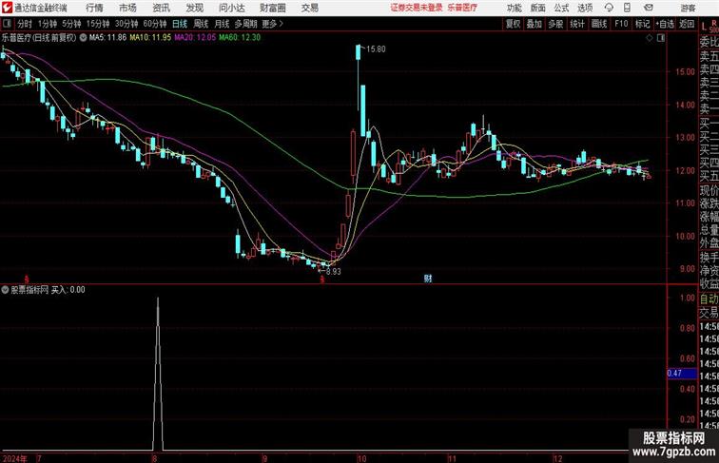Viewport: 719px width, 463px height.
Task: Click the 多股 toolbar button
Action: [555, 24]
